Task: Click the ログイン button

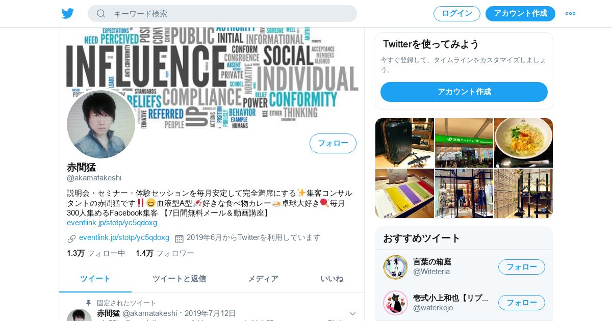Action: 457,14
